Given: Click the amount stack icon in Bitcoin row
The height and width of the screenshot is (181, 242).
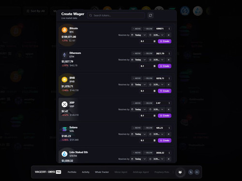Looking at the screenshot, I should (x=154, y=42).
